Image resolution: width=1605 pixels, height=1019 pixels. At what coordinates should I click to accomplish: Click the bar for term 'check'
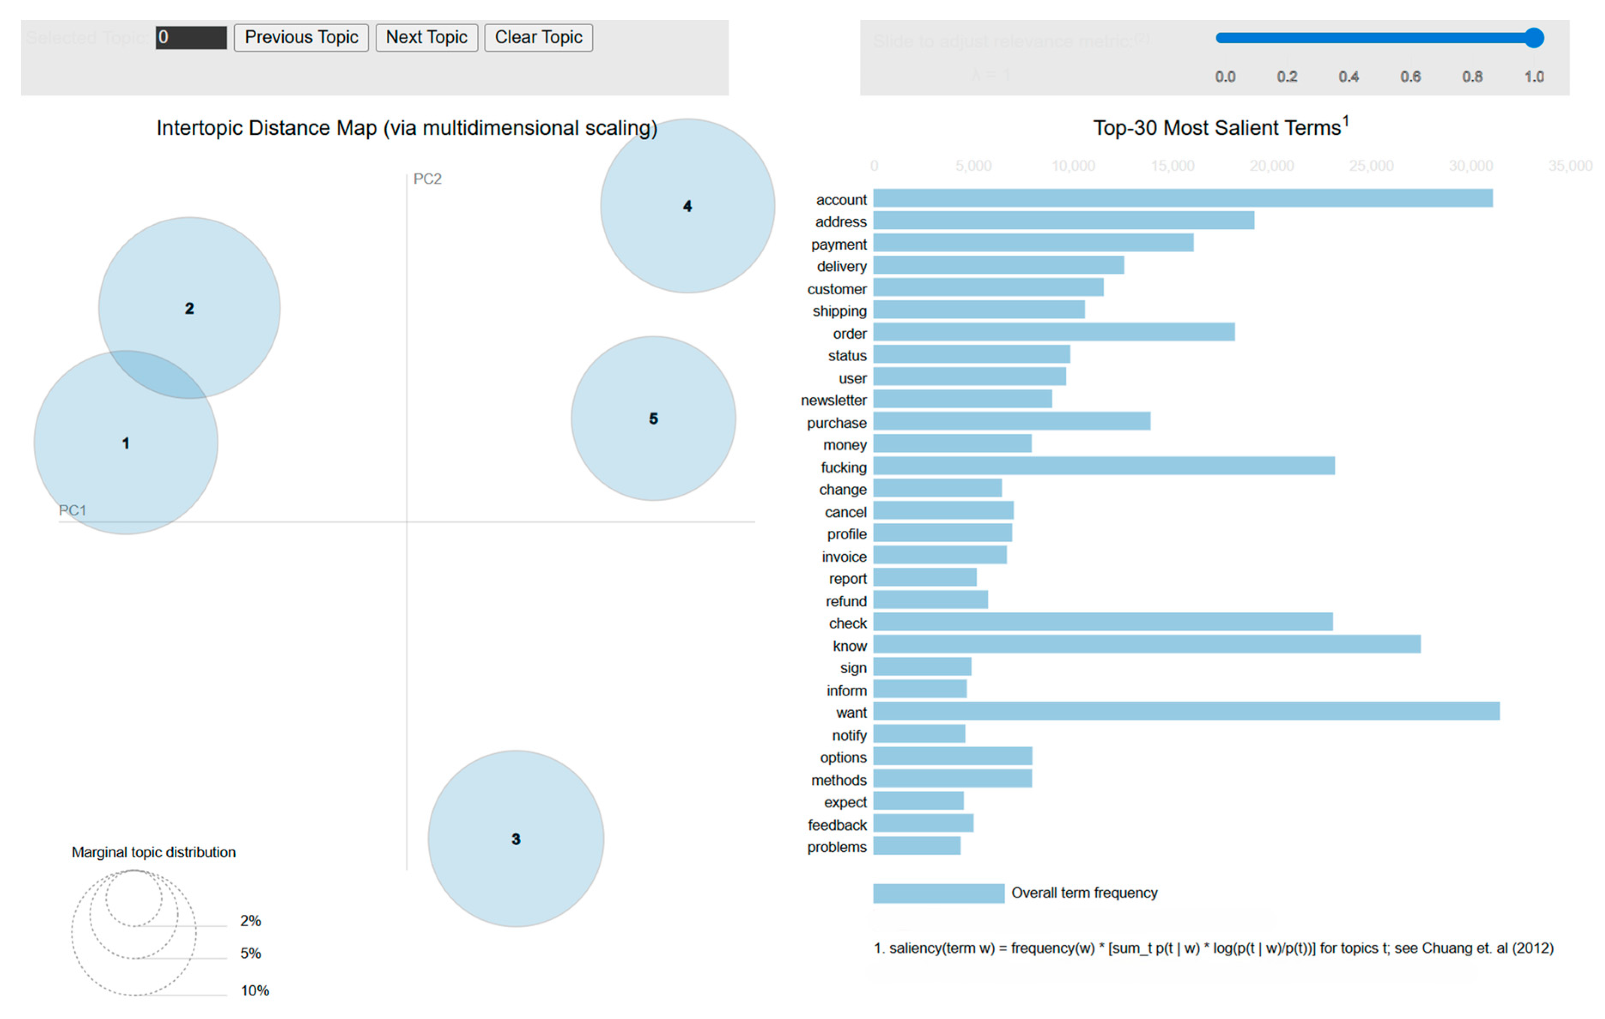pos(1103,622)
